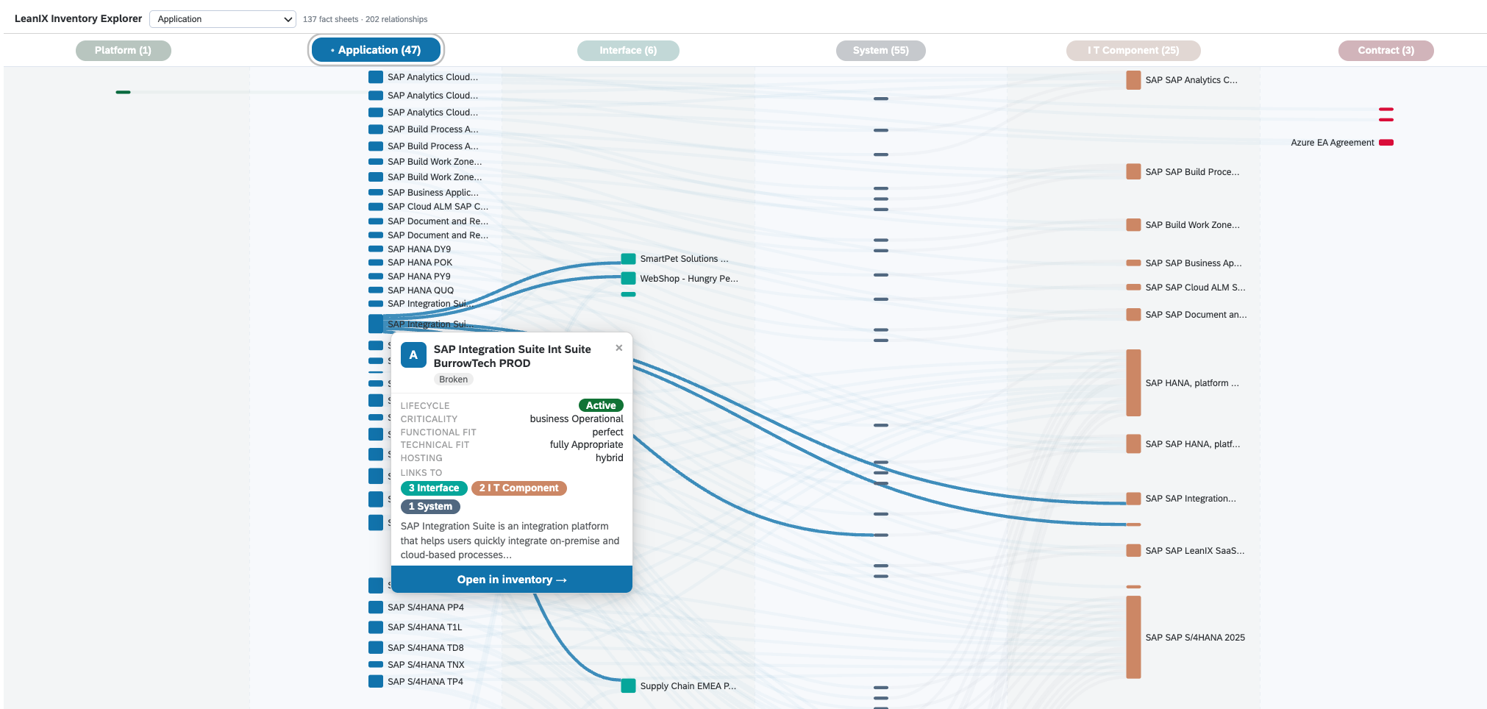
Task: Click the blue A application icon in popup
Action: tap(413, 355)
